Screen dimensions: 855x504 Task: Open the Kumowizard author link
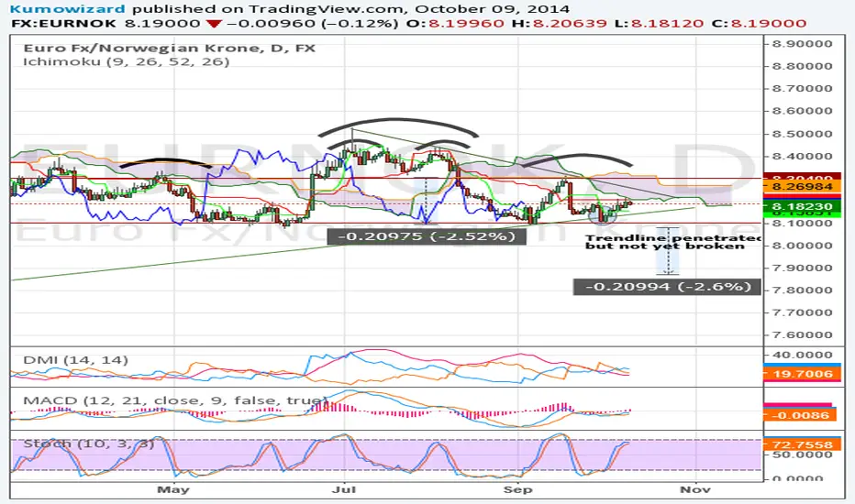click(x=68, y=9)
